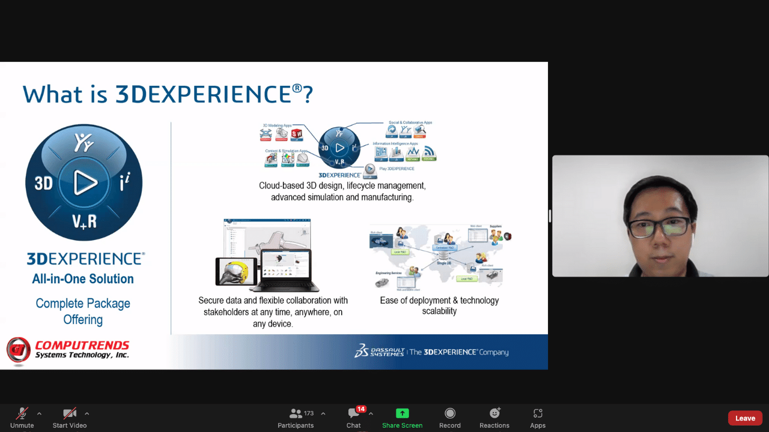Click the green Share Screen icon
Screen dimensions: 769x432
tap(402, 414)
